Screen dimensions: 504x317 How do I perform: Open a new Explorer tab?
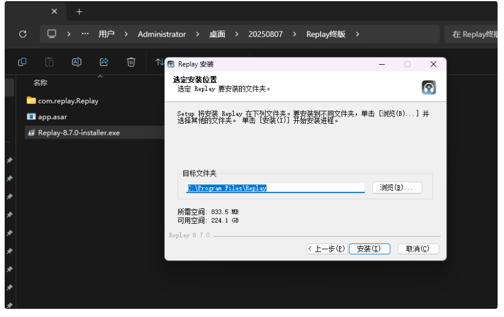(79, 12)
